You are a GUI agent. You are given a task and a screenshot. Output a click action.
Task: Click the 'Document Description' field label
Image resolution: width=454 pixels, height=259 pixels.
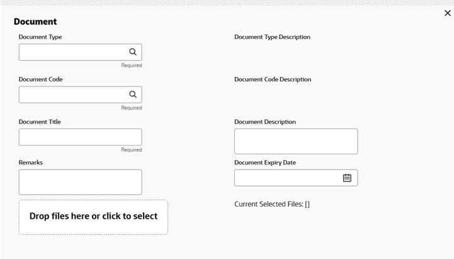(264, 122)
